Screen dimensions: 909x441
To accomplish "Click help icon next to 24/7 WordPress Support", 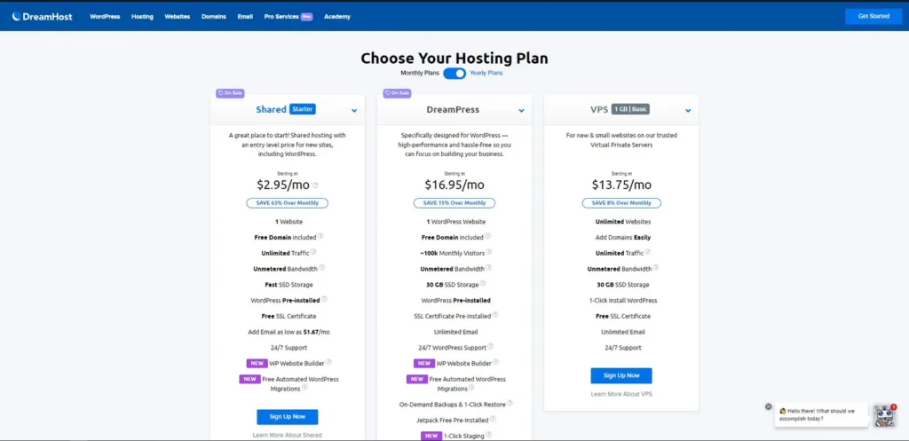I will [490, 347].
